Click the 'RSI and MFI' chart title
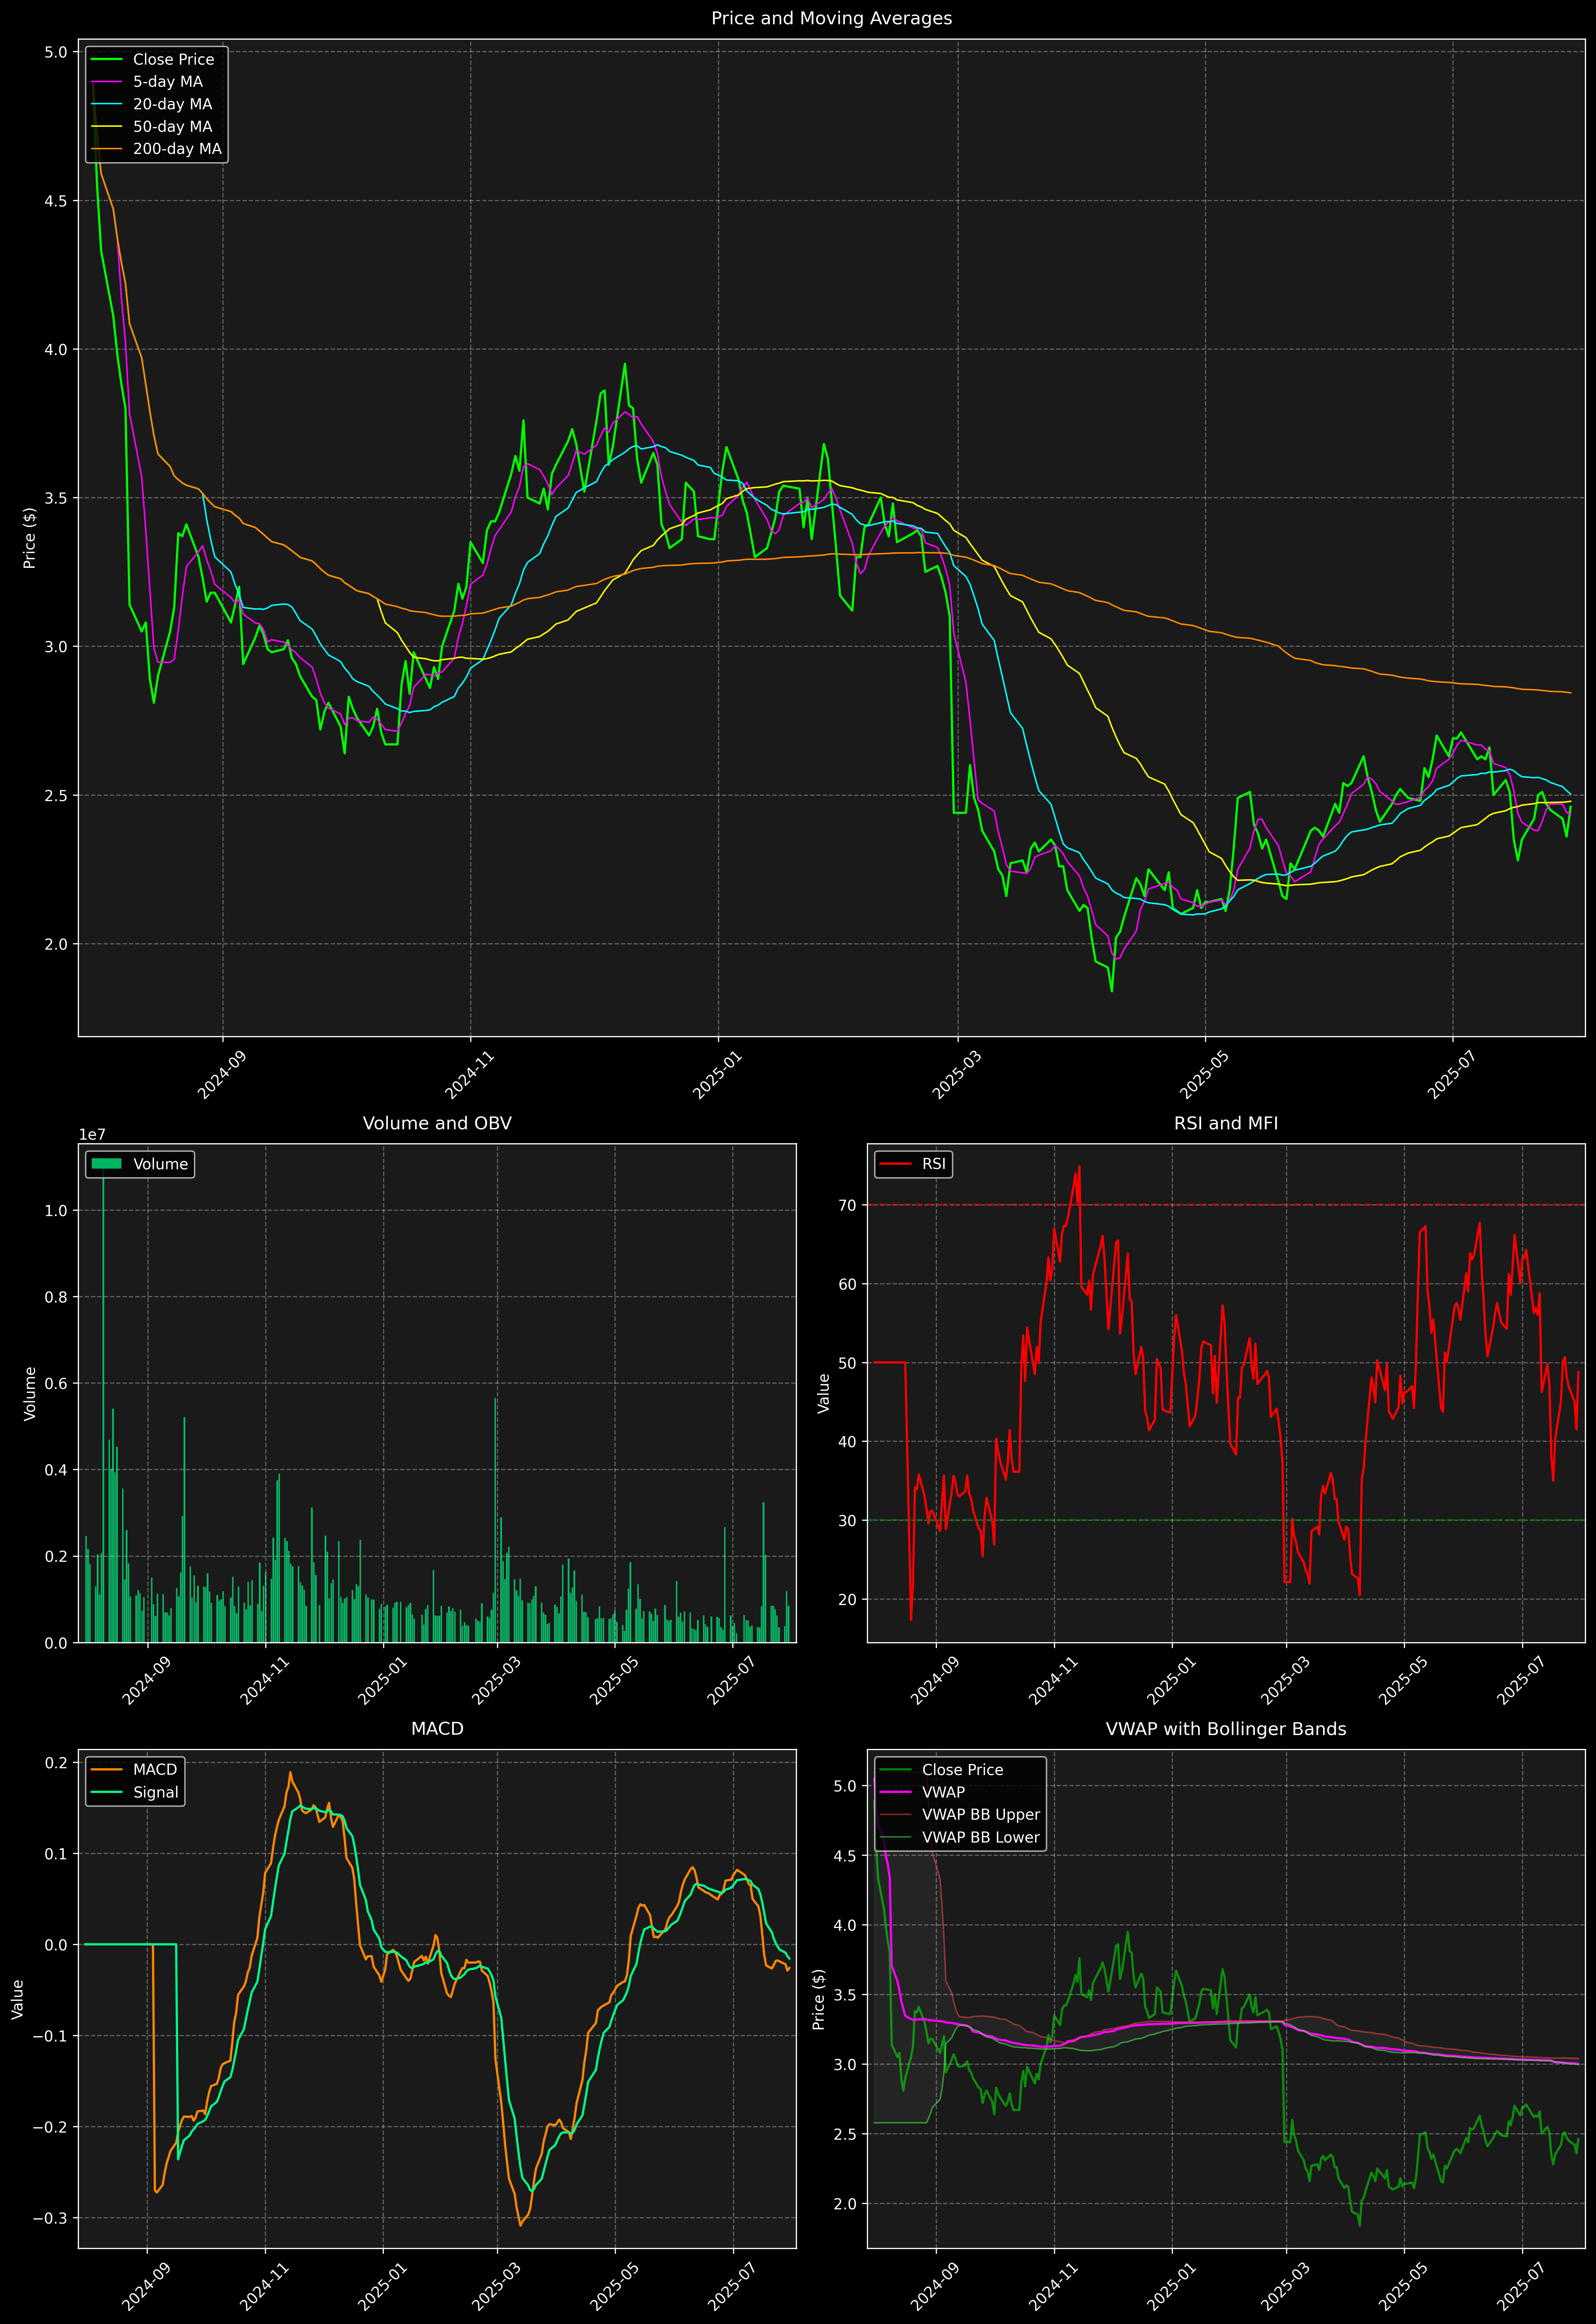 [1226, 1123]
